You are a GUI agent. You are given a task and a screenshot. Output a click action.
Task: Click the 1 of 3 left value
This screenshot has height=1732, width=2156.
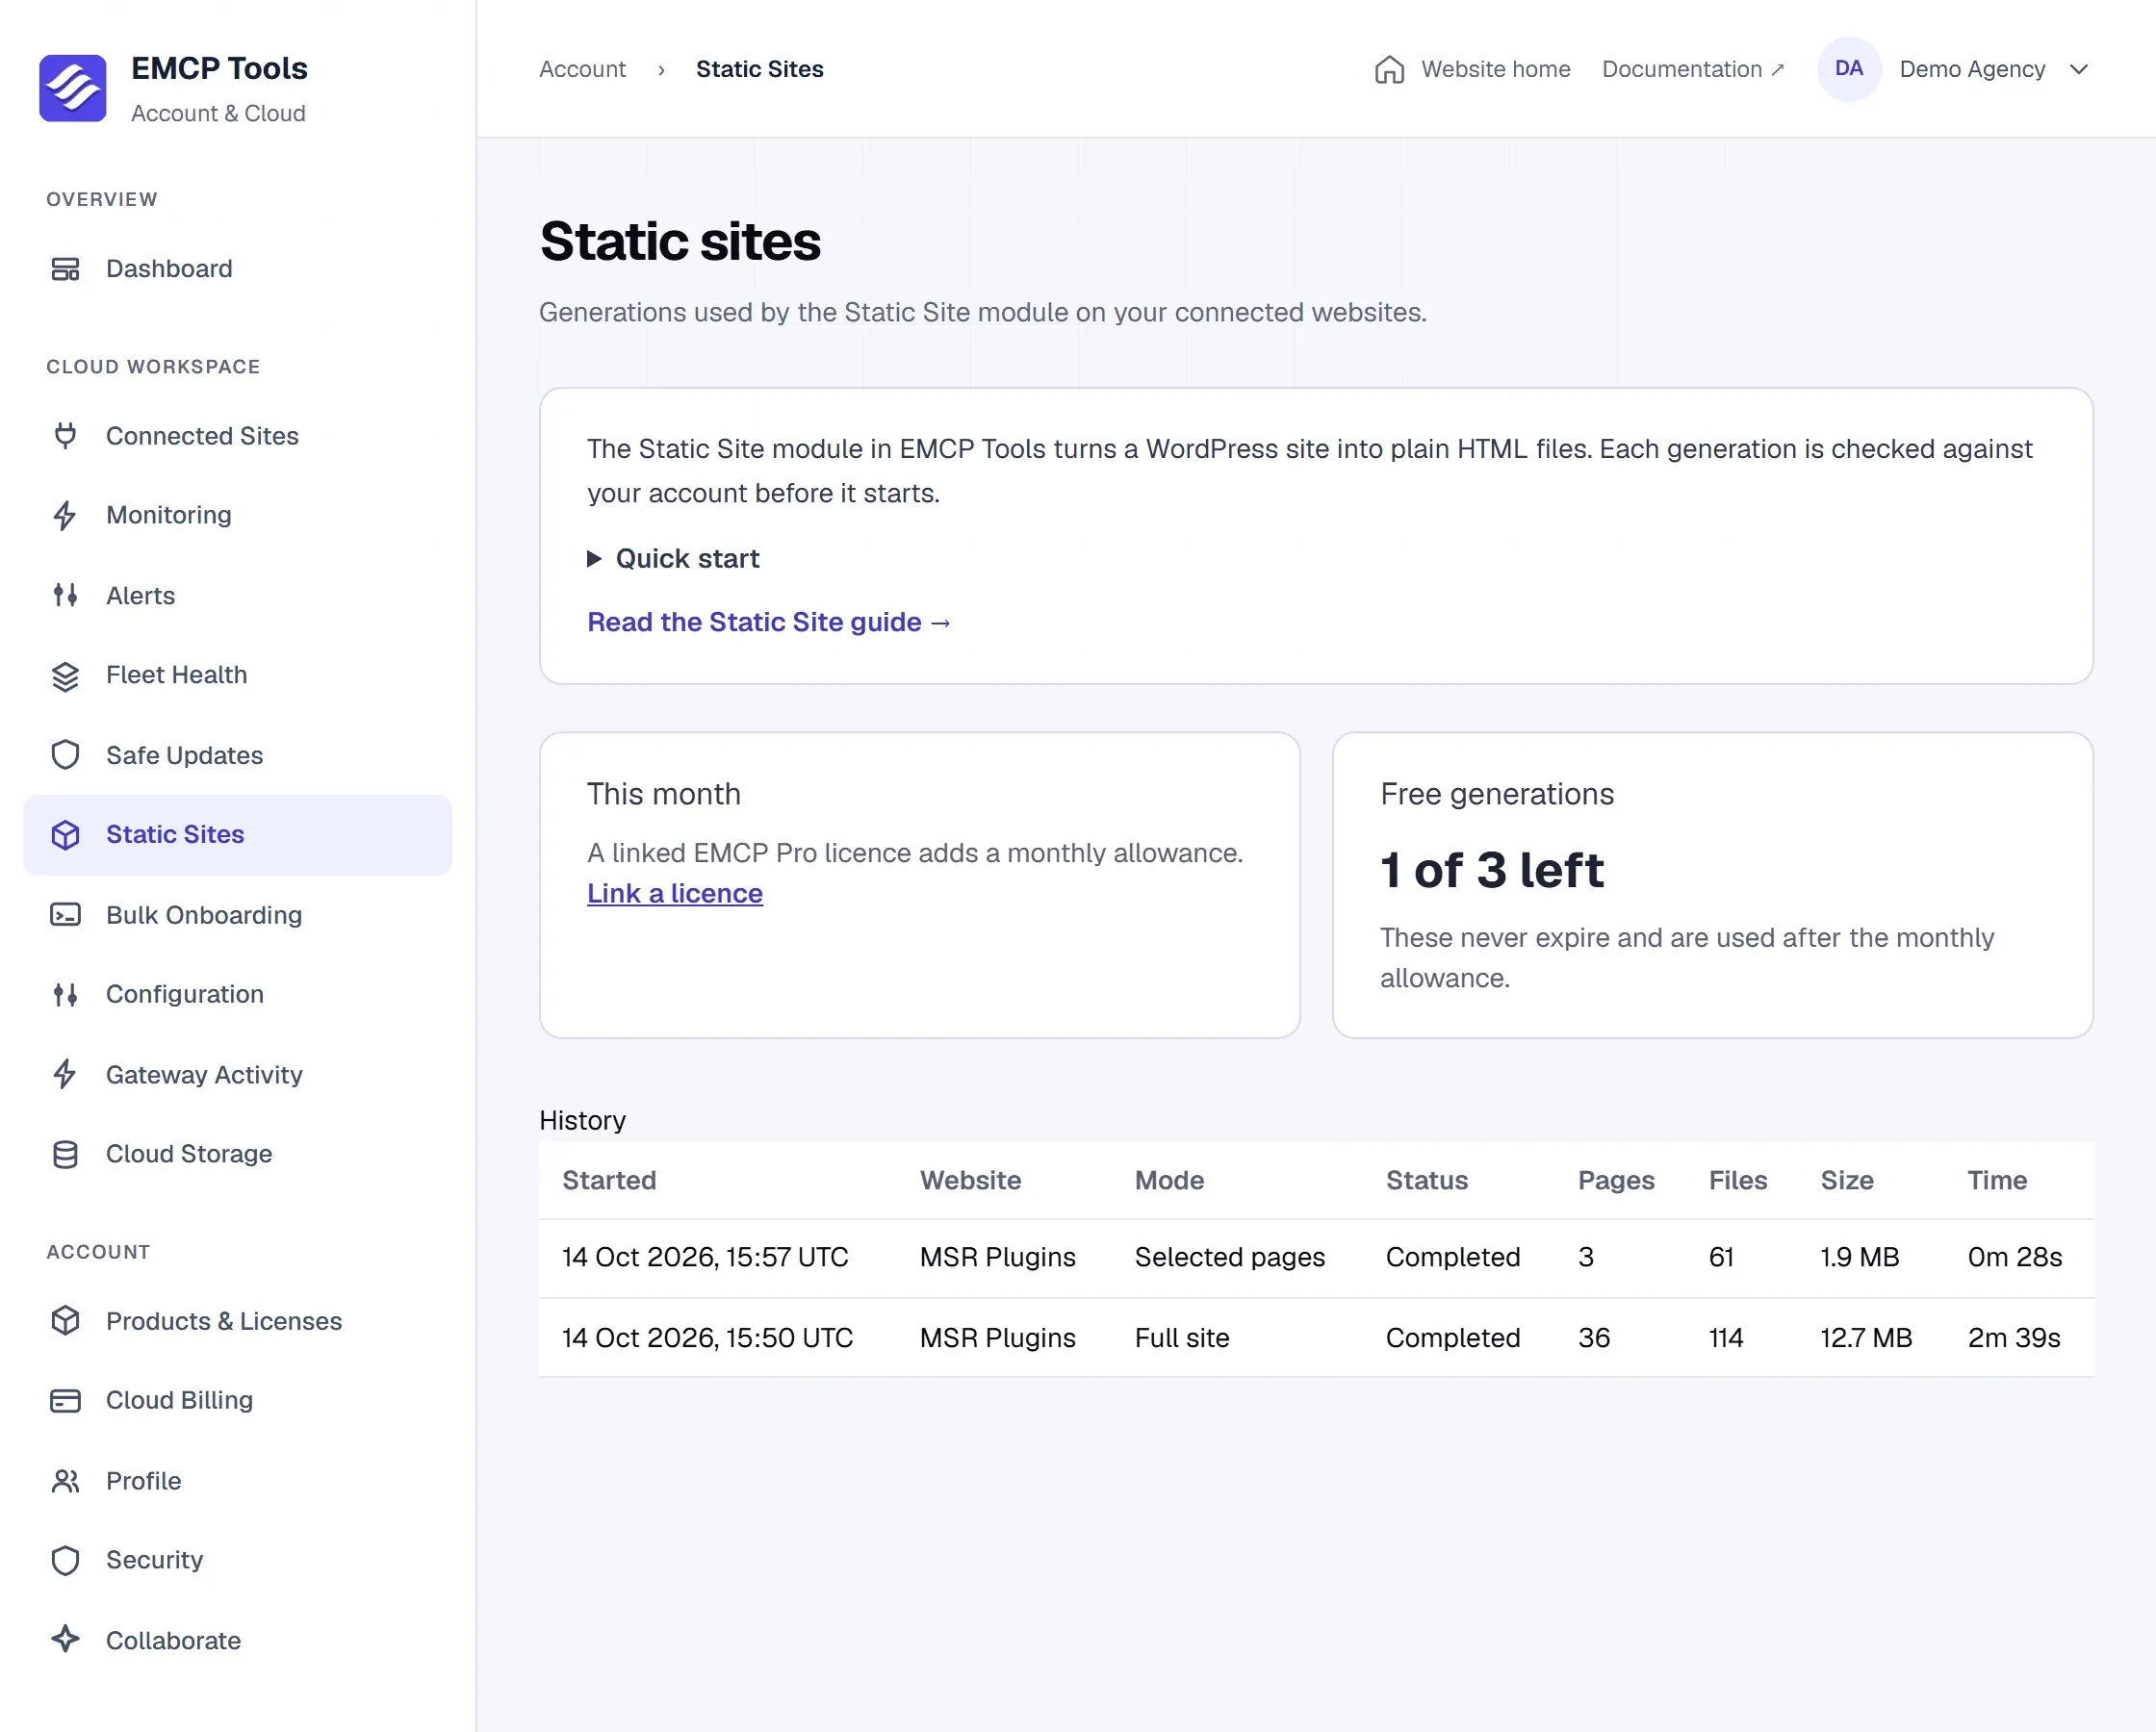(x=1492, y=869)
